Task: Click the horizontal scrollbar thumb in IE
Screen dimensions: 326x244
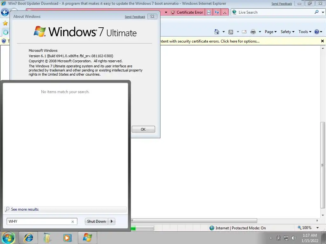Action: click(194, 220)
